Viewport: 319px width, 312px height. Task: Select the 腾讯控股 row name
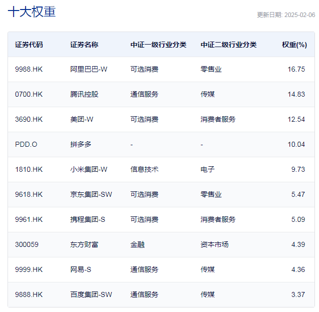click(x=84, y=94)
